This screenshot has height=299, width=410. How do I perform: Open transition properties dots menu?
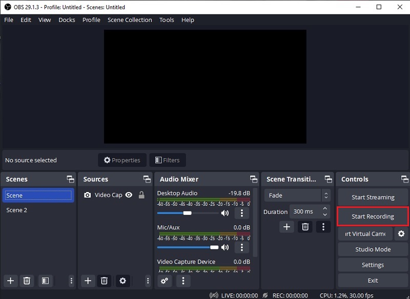point(323,227)
